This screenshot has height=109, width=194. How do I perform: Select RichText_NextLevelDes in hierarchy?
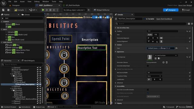[x=26, y=99]
